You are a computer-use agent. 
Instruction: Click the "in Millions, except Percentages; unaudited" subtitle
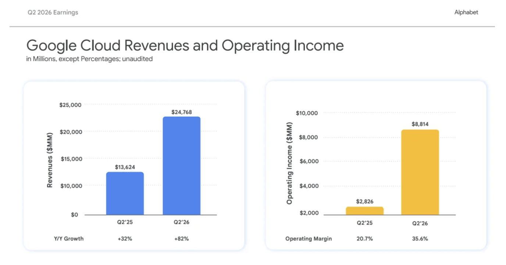(x=89, y=59)
